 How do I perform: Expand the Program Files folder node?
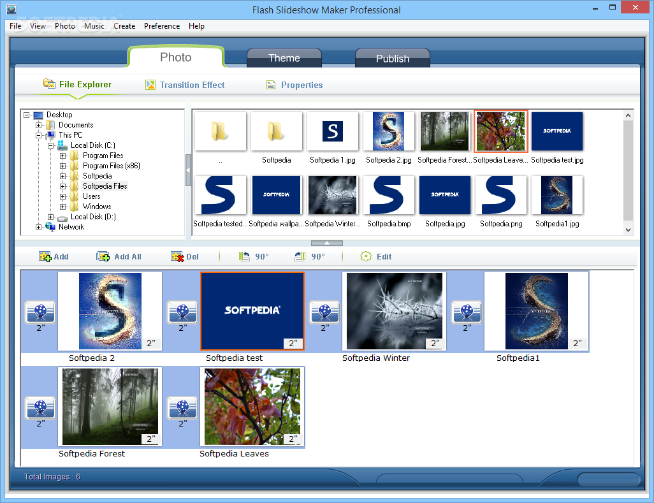coord(62,156)
